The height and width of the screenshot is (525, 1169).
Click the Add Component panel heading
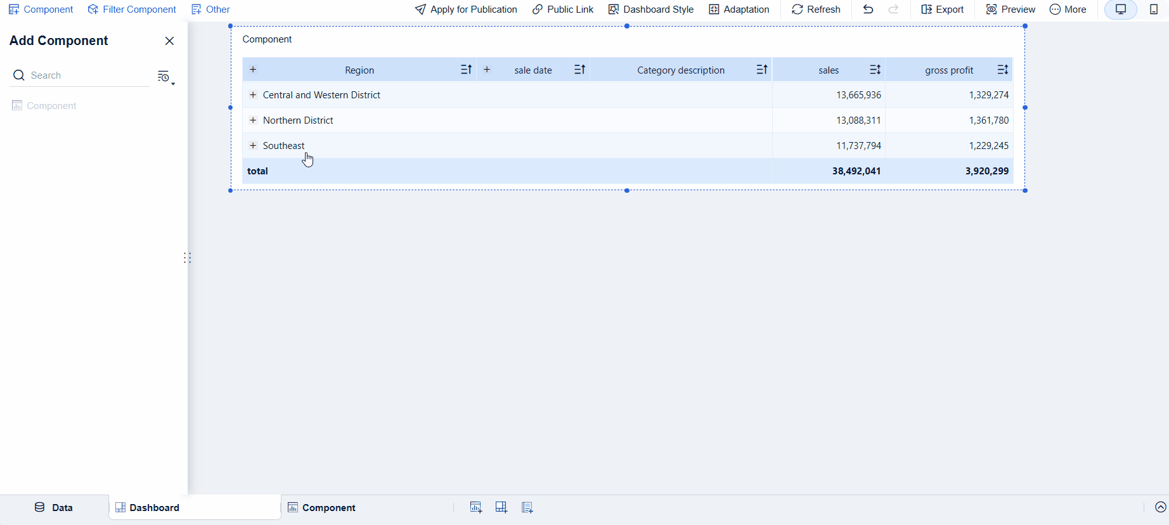pyautogui.click(x=58, y=41)
